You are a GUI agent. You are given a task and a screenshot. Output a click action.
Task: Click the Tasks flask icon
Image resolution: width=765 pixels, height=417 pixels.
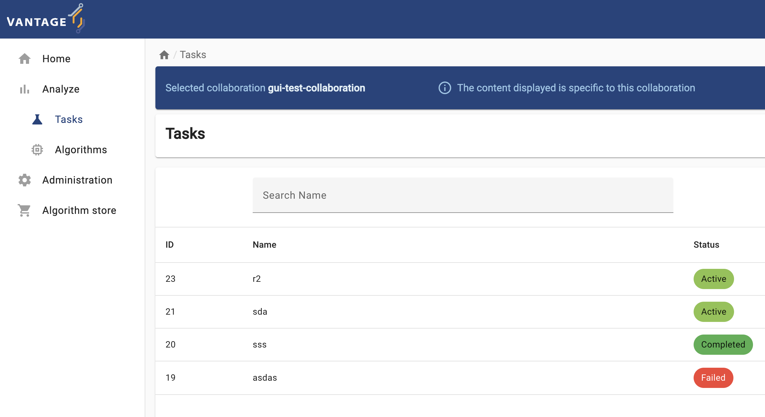(x=37, y=119)
